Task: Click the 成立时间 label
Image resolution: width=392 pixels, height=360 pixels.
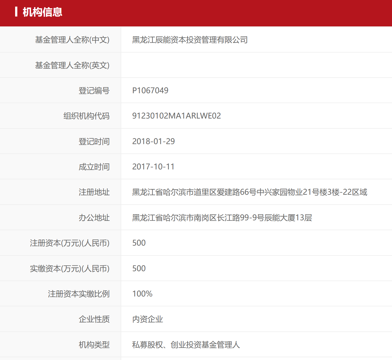Action: (94, 167)
